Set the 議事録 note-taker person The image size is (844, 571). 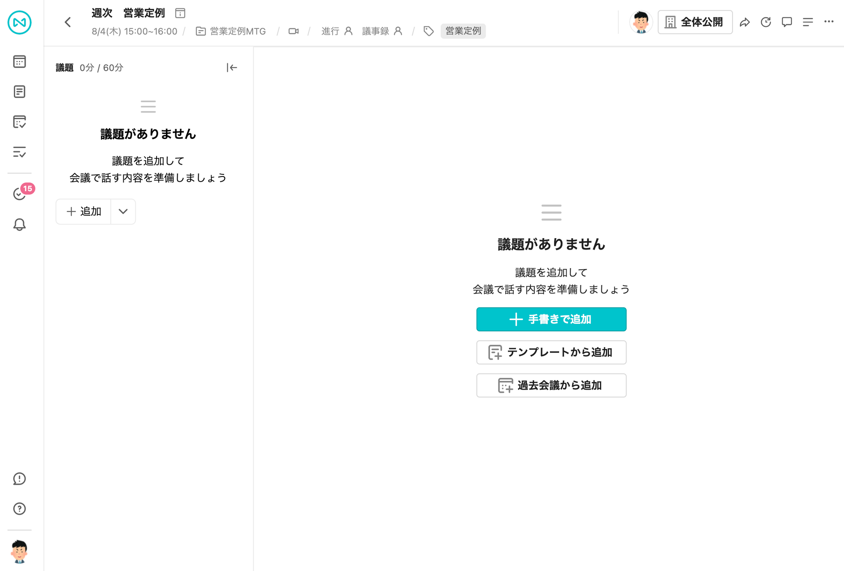click(x=382, y=31)
